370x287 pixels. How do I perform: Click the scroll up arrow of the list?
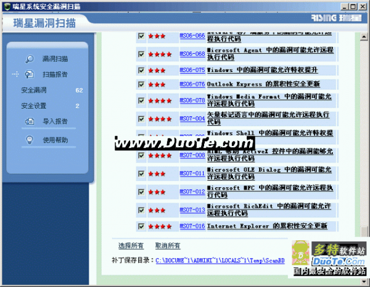[364, 36]
